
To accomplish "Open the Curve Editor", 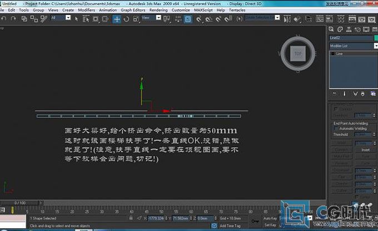I will (320, 19).
